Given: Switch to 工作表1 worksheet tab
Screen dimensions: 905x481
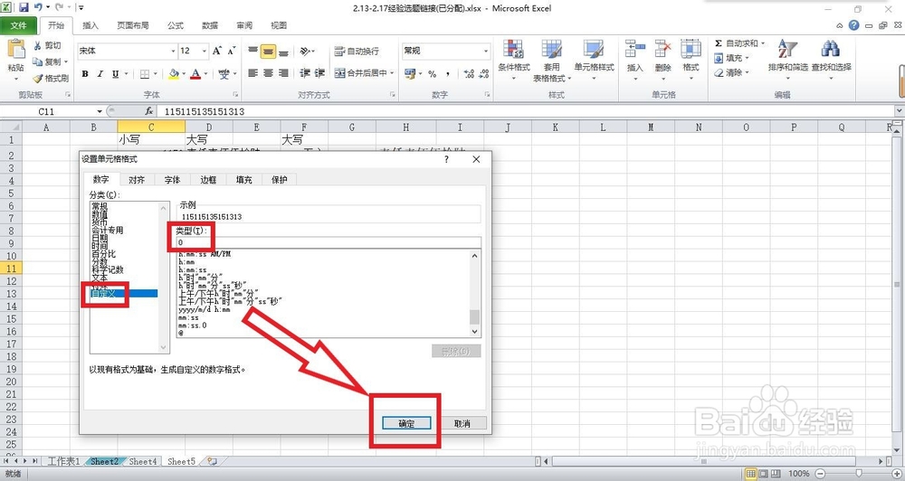Looking at the screenshot, I should pyautogui.click(x=63, y=461).
